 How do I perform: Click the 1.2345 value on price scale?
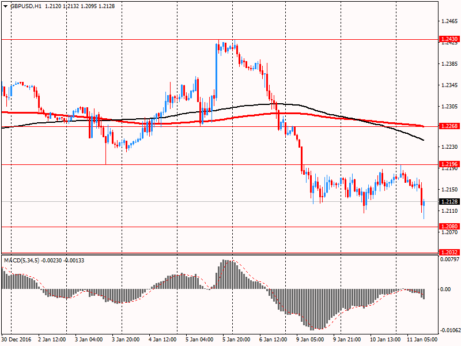[x=449, y=85]
